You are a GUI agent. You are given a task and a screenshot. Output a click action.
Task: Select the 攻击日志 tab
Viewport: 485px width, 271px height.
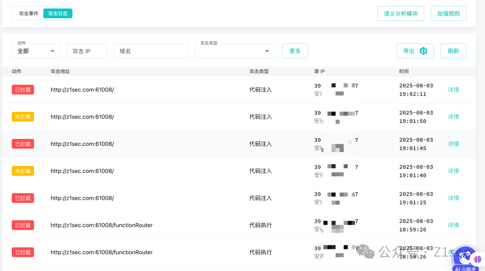click(x=58, y=13)
